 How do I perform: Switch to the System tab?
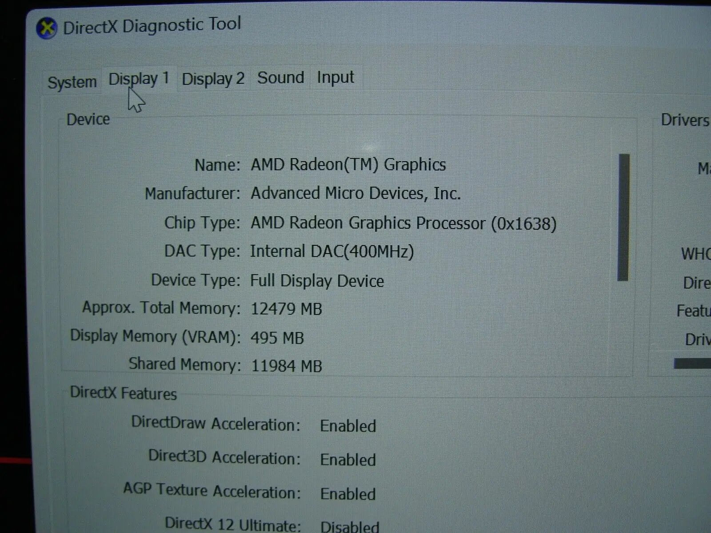(72, 82)
